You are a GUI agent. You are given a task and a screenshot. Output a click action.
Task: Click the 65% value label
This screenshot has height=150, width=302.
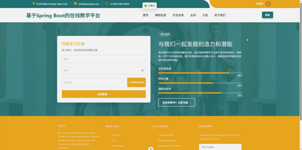240,86
